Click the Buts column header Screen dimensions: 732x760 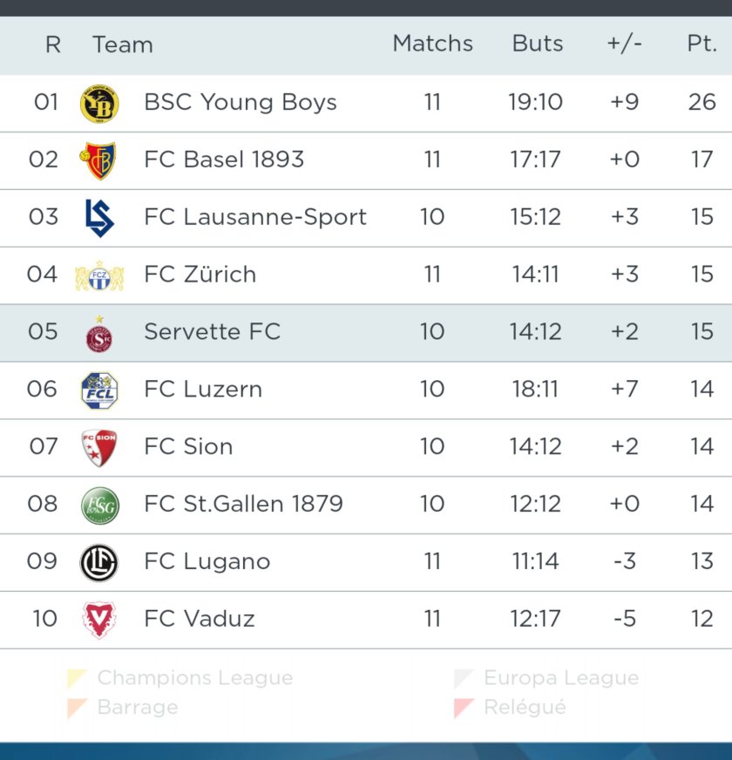(x=537, y=44)
